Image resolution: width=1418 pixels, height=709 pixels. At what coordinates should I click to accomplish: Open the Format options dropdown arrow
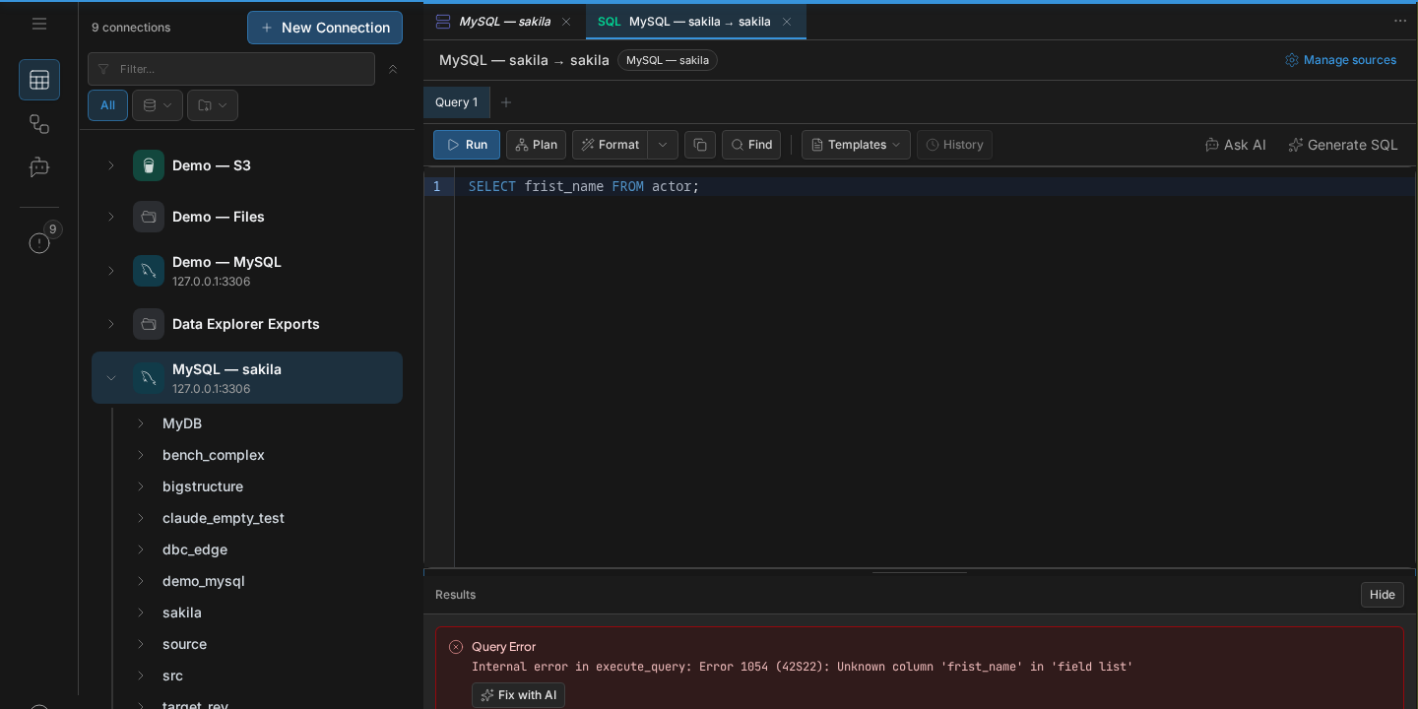pos(663,145)
